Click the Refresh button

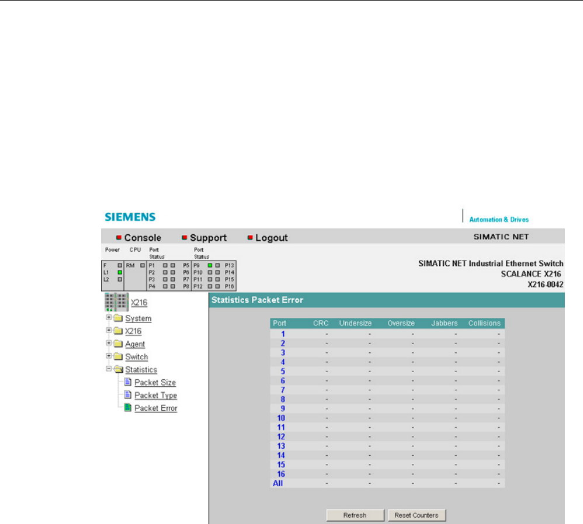point(355,515)
